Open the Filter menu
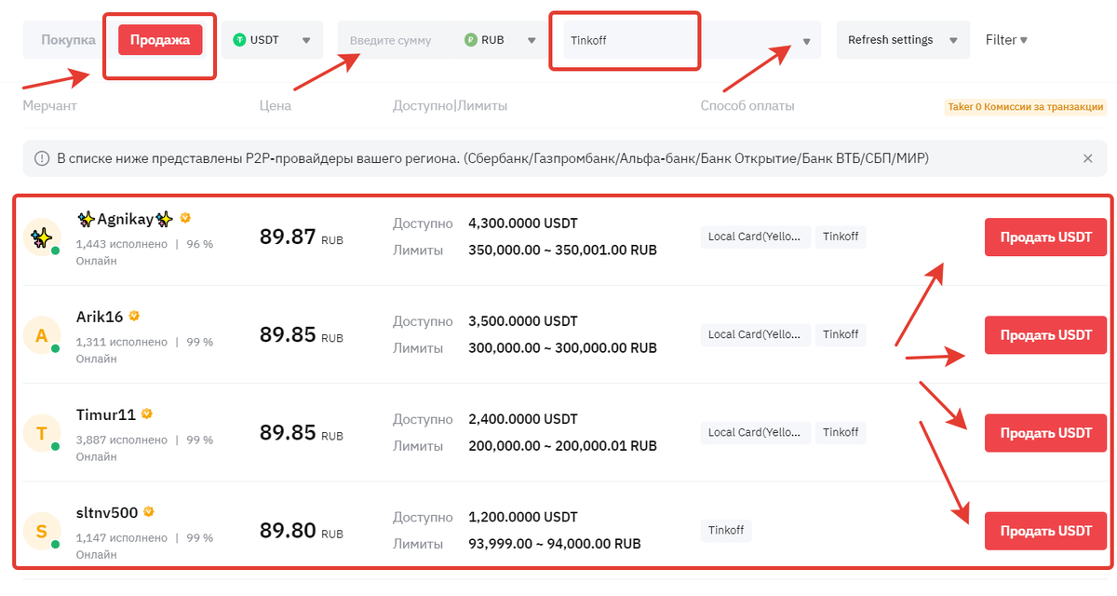Screen dimensions: 1117x596 (x=1006, y=40)
